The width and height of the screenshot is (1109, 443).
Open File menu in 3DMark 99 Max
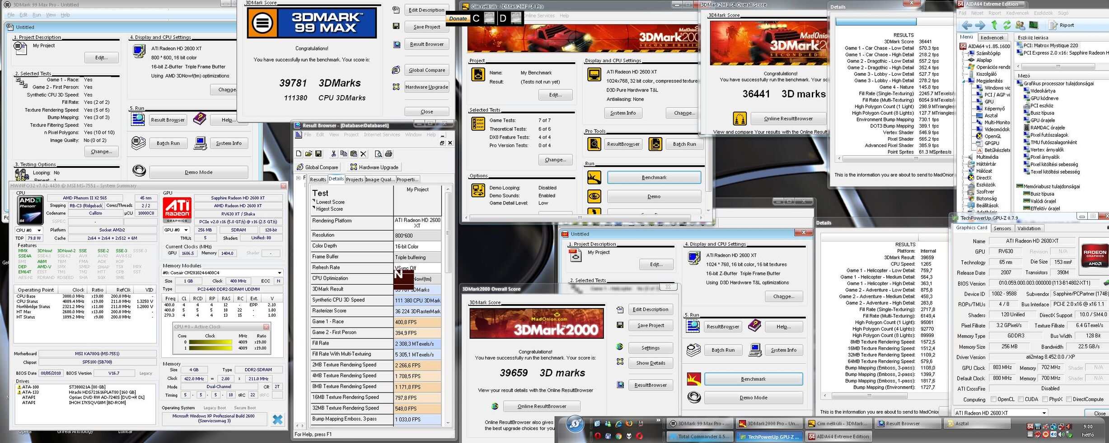[x=11, y=15]
